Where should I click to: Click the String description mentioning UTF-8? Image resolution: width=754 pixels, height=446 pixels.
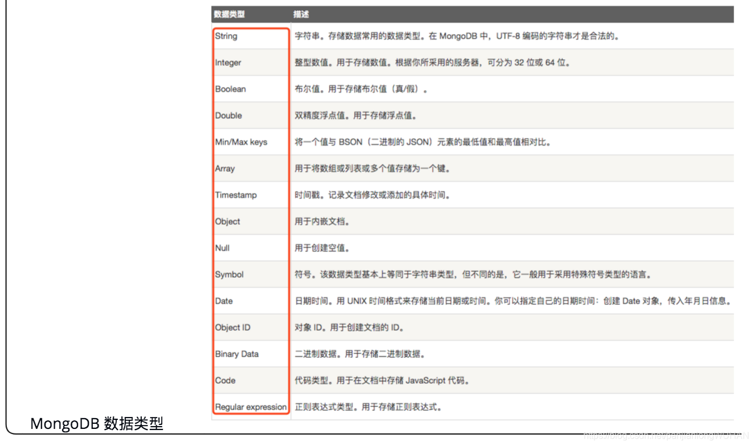coord(457,36)
